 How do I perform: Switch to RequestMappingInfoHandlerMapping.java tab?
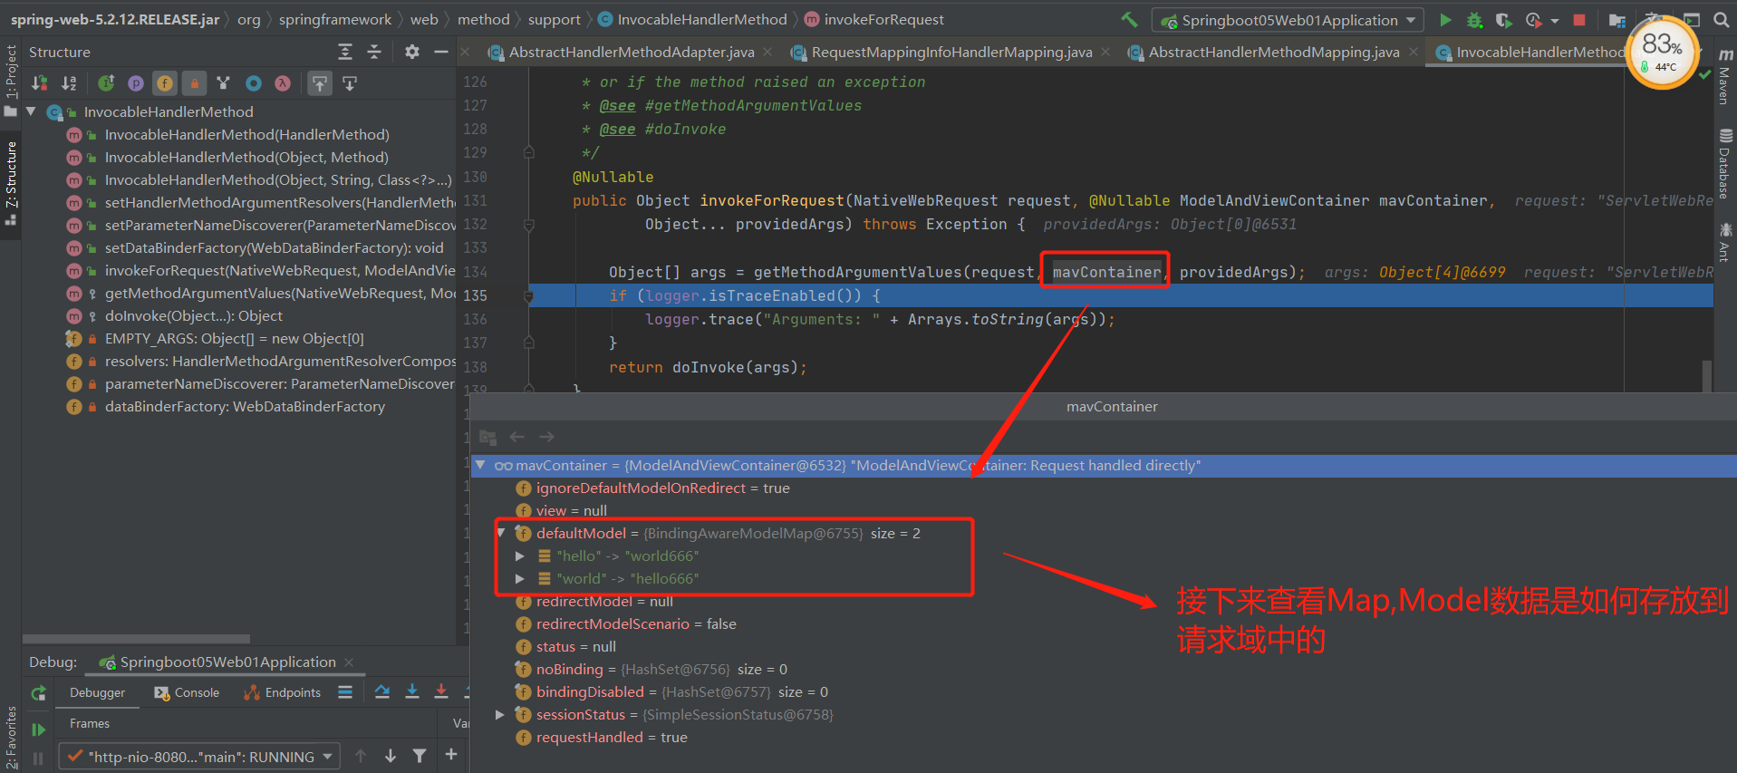pyautogui.click(x=951, y=53)
